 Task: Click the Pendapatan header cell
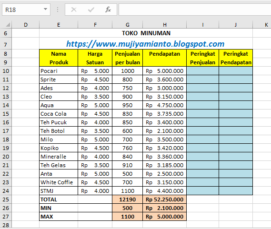point(164,58)
